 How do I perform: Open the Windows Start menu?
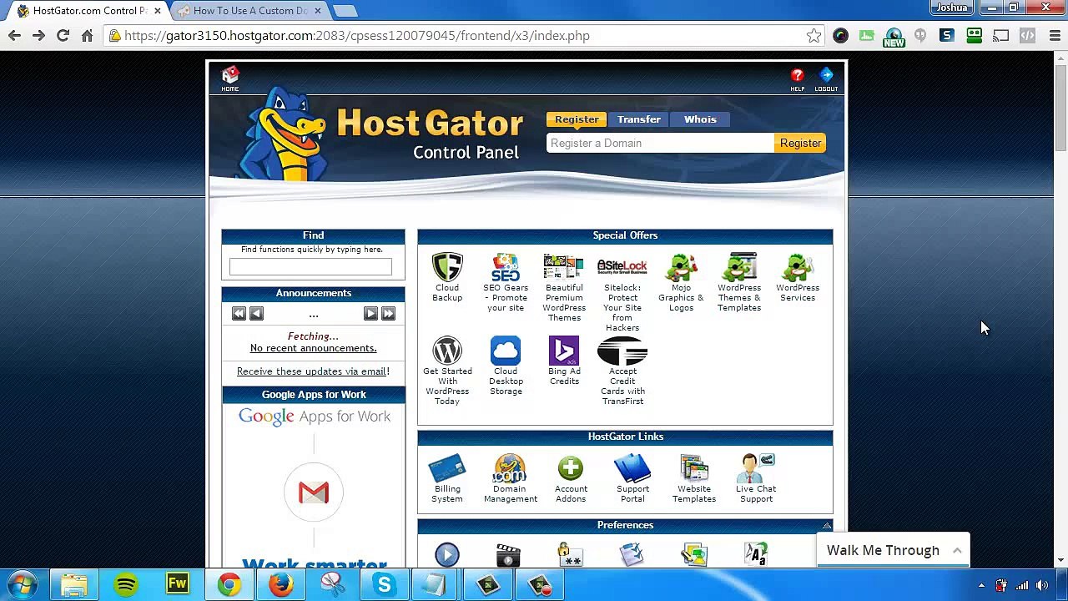23,585
